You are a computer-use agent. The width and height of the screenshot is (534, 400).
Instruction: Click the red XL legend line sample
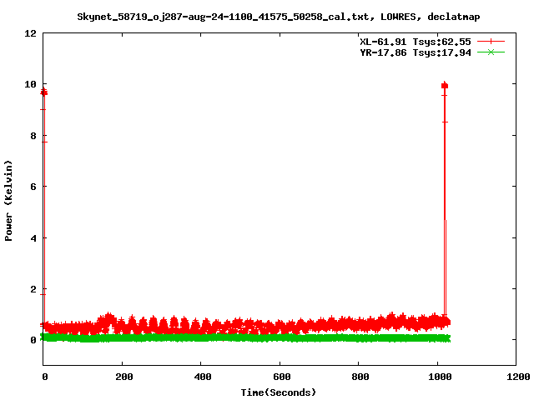tap(491, 42)
